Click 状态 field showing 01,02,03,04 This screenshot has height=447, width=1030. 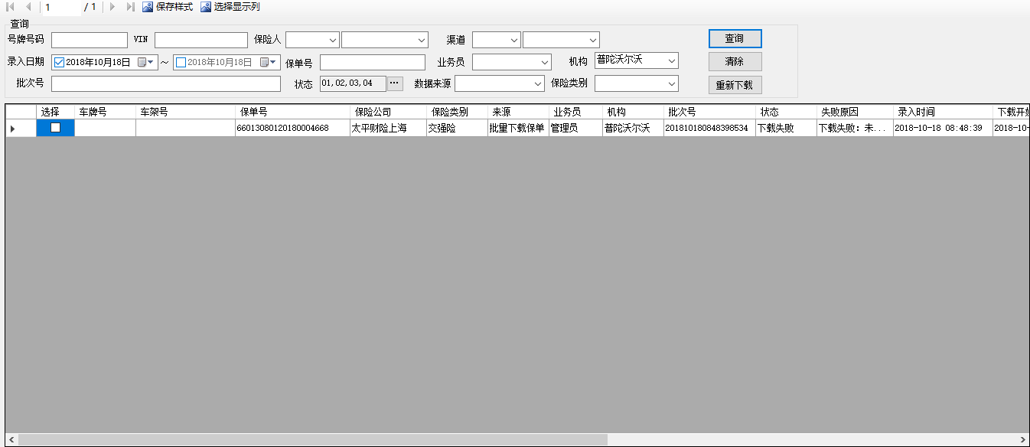coord(353,83)
